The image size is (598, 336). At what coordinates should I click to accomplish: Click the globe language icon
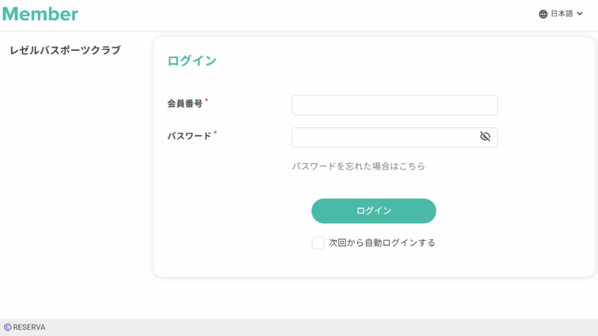click(x=543, y=14)
